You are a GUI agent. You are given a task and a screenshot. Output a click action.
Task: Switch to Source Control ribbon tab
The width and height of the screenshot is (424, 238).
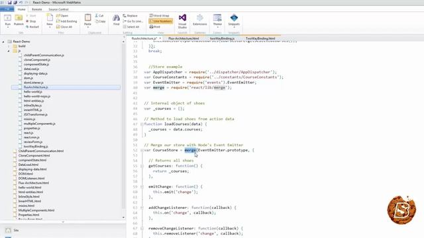coord(58,9)
